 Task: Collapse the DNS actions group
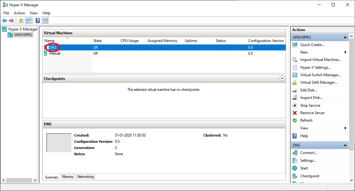tap(345, 145)
